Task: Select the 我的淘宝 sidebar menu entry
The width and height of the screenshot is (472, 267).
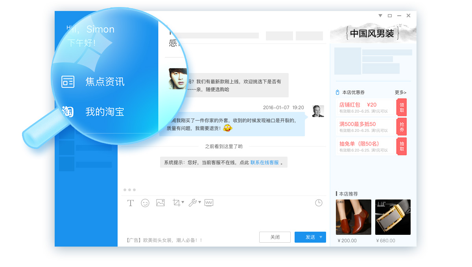Action: click(104, 111)
